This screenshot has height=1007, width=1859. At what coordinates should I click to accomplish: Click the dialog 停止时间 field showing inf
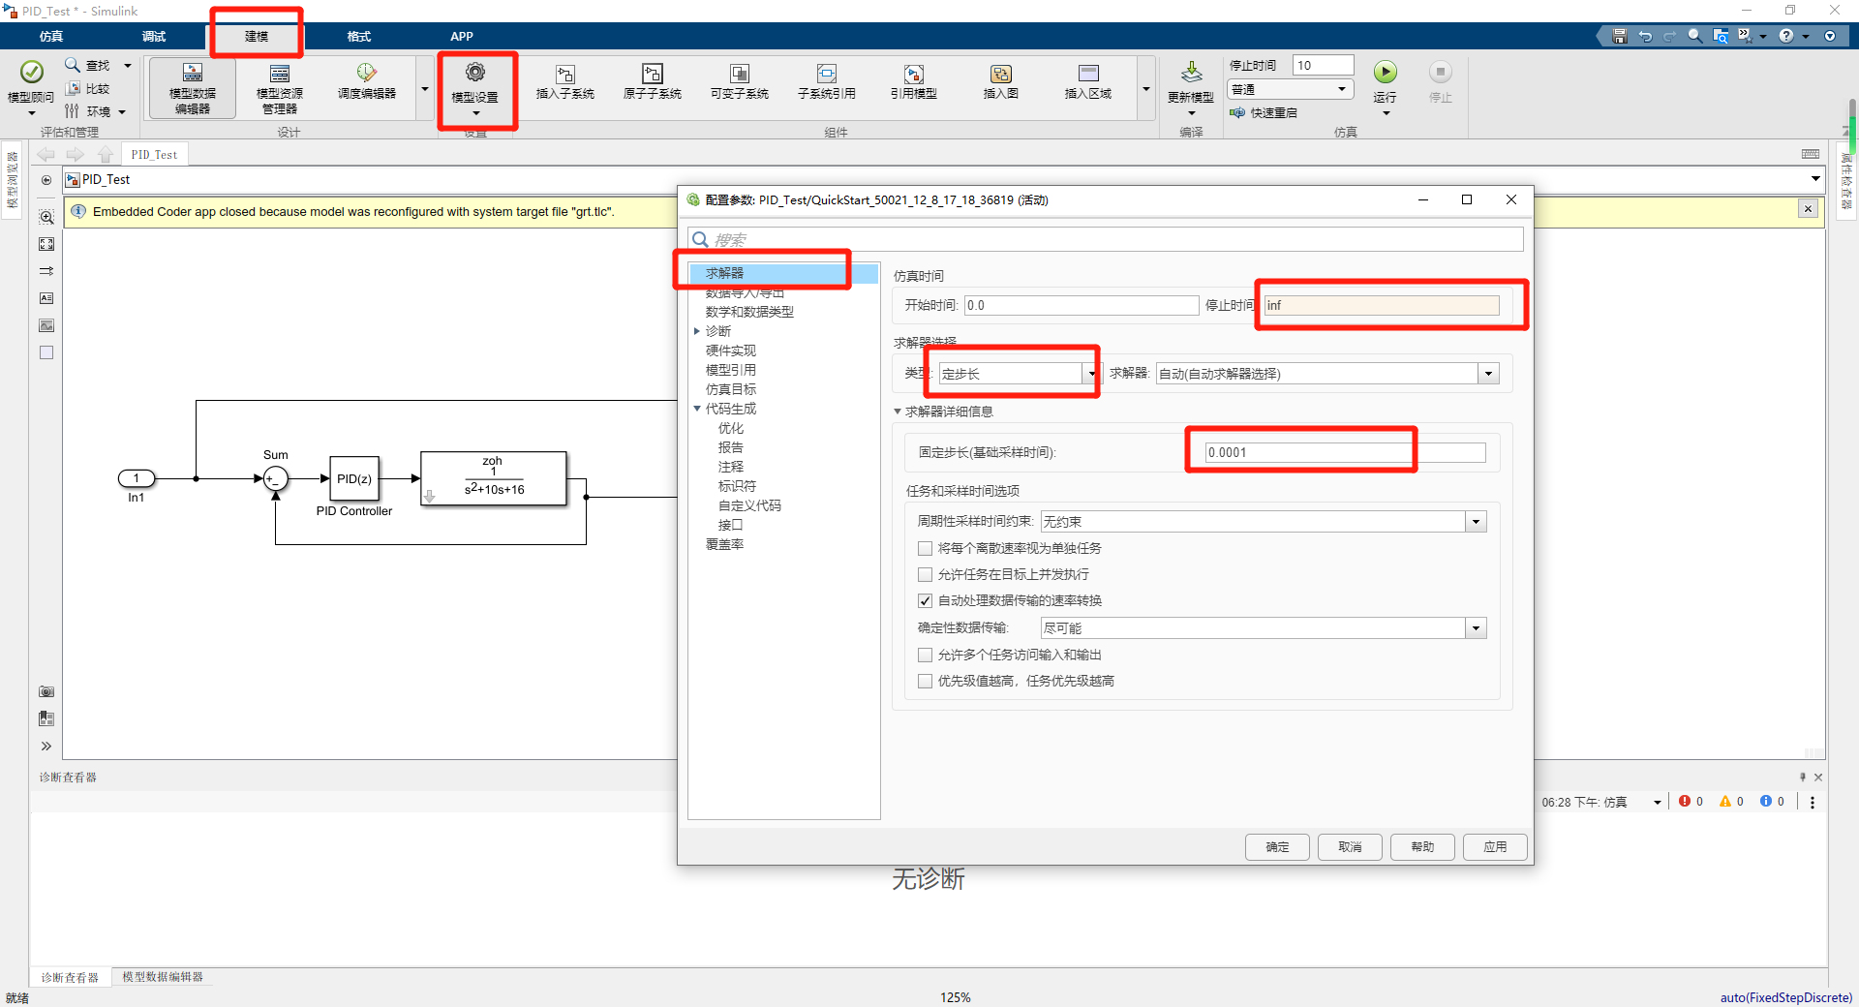[x=1382, y=305]
